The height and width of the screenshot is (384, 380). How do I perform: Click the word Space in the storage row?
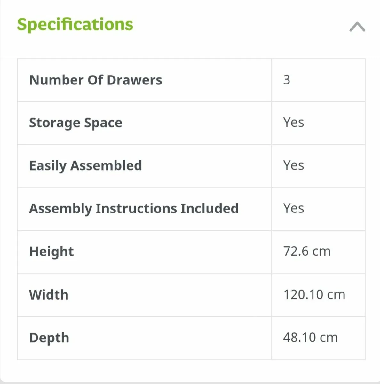[103, 123]
